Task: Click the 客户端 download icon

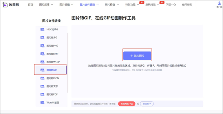Action: click(219, 3)
